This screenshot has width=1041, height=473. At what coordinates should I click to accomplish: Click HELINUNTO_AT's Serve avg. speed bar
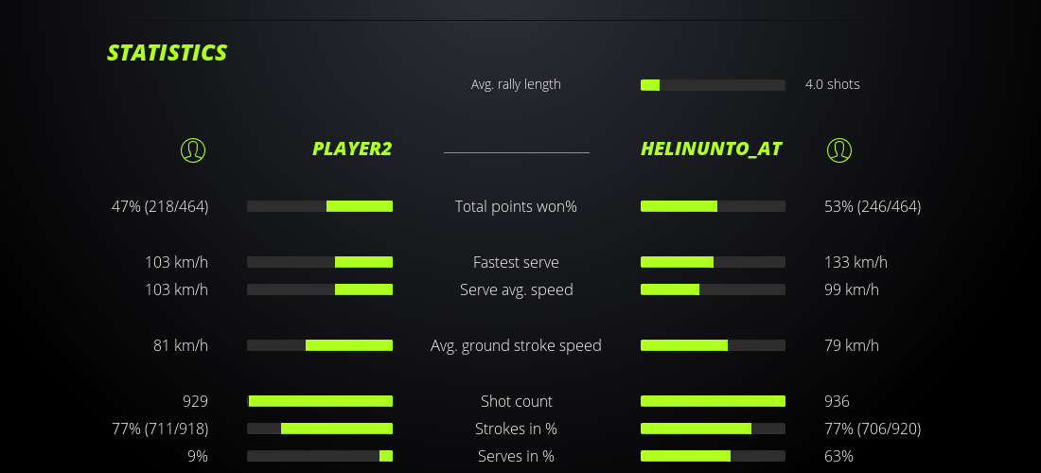tap(713, 289)
